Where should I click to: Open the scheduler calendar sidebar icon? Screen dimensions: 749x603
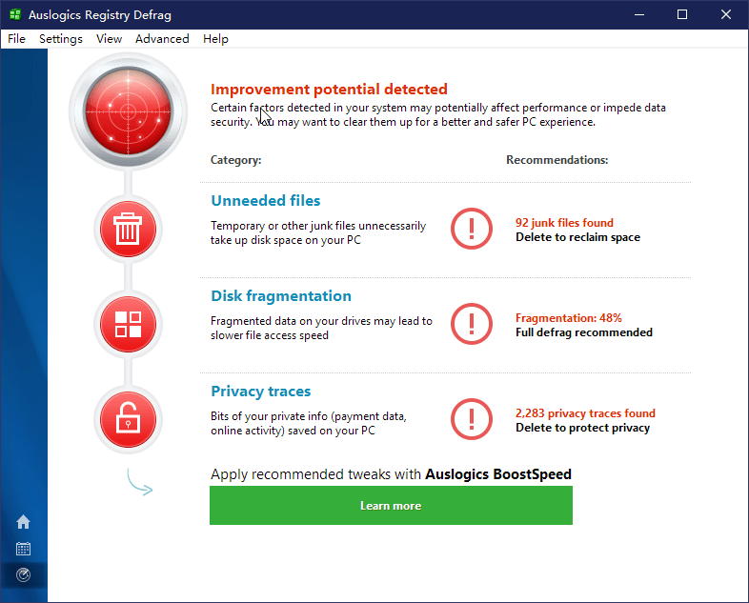[23, 549]
